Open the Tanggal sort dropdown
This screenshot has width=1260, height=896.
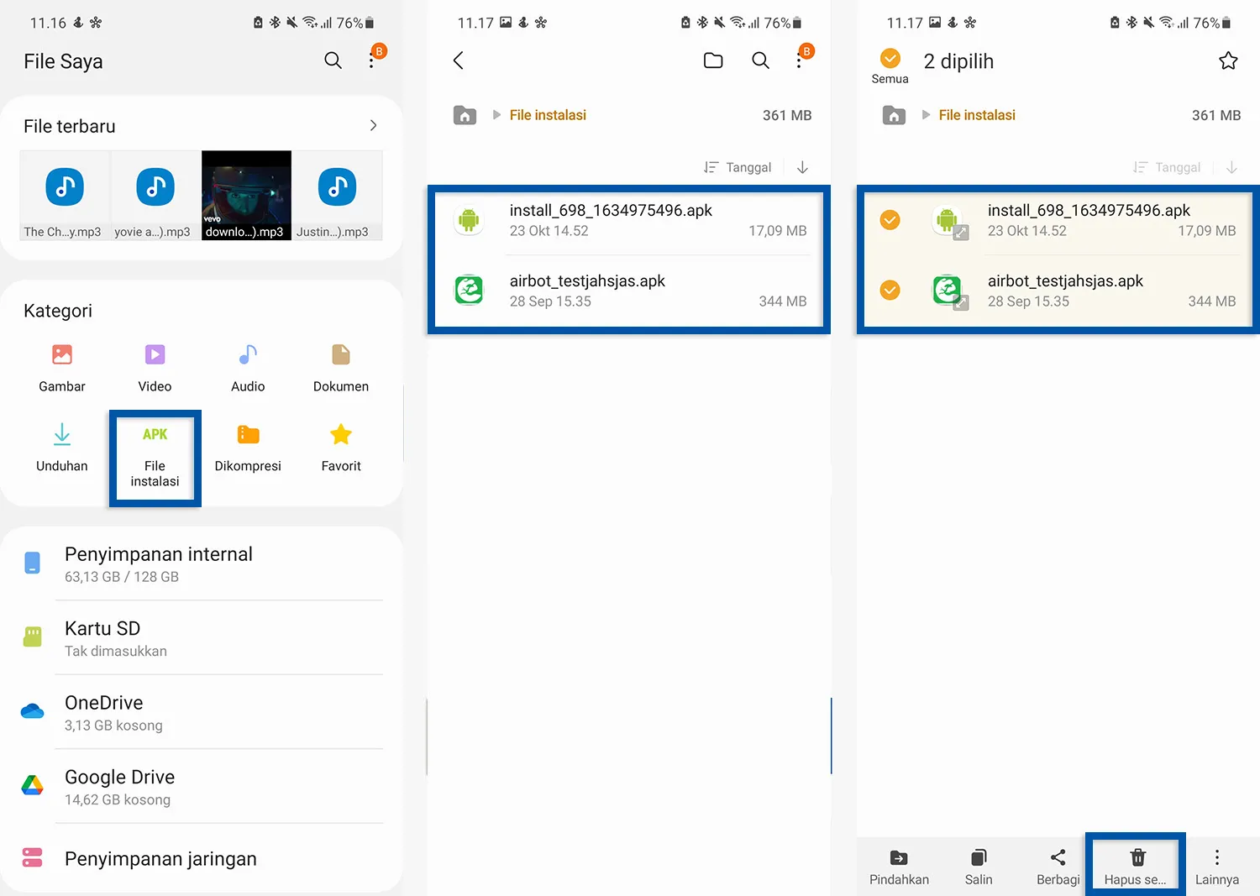click(738, 167)
